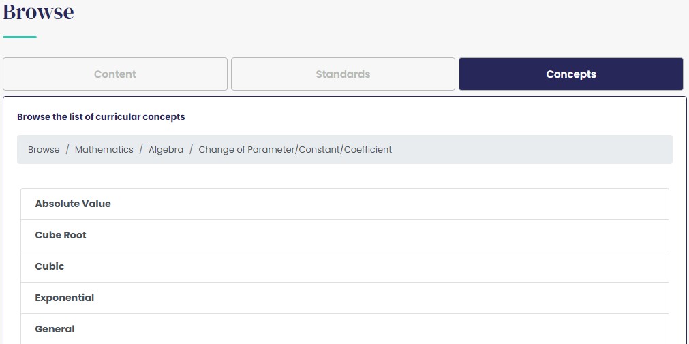Click the slash after Algebra in the breadcrumb
The image size is (689, 344).
tap(192, 150)
